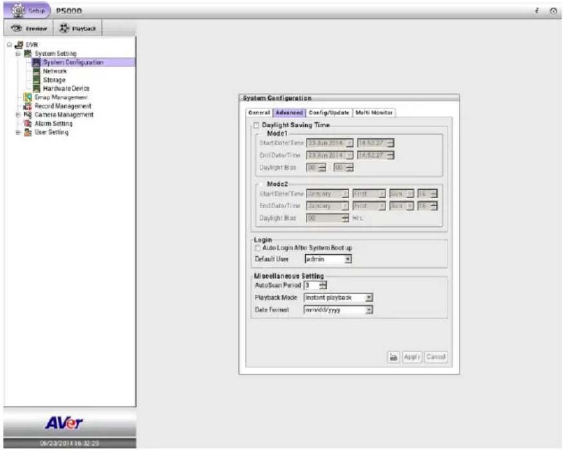
Task: Click the Record Management icon
Action: click(28, 106)
